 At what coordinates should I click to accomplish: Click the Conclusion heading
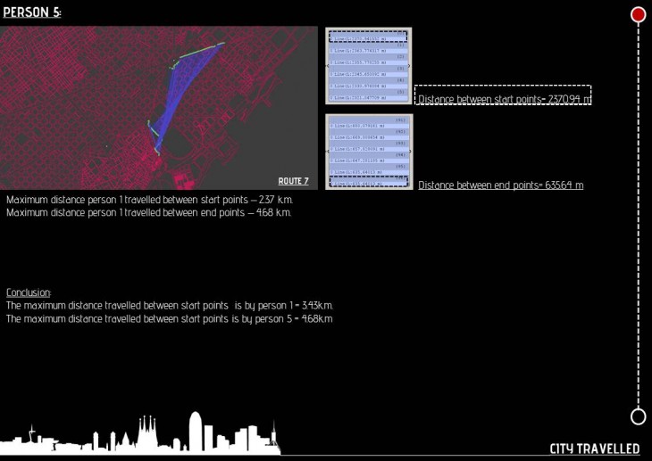29,292
